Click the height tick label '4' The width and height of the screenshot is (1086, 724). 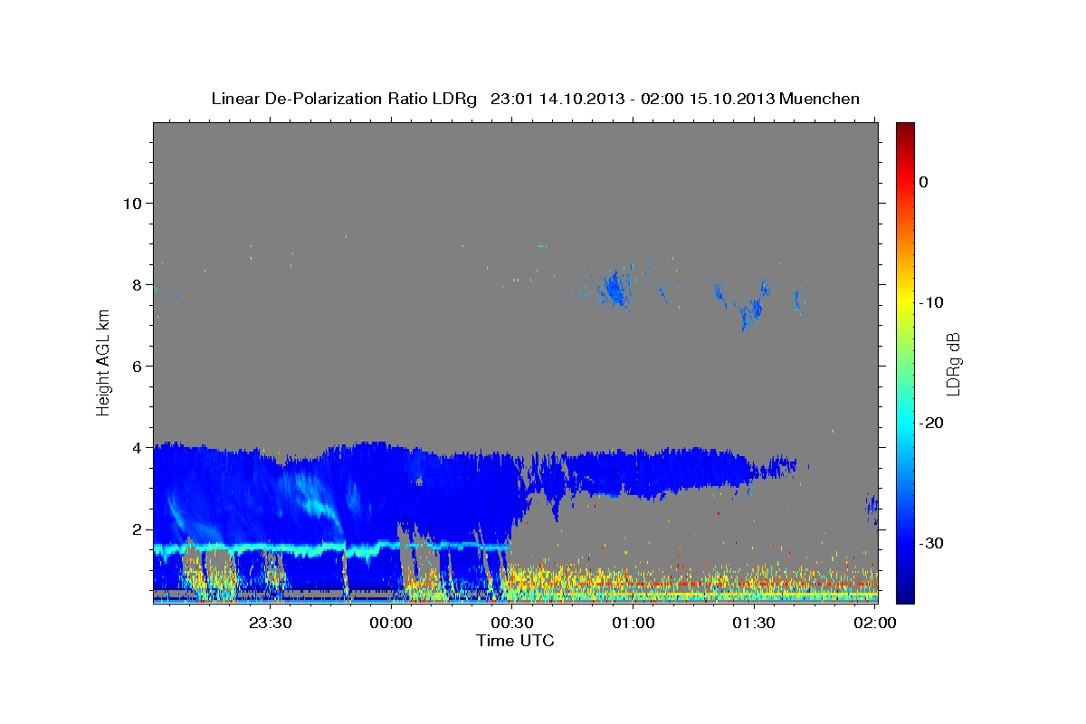coord(136,447)
